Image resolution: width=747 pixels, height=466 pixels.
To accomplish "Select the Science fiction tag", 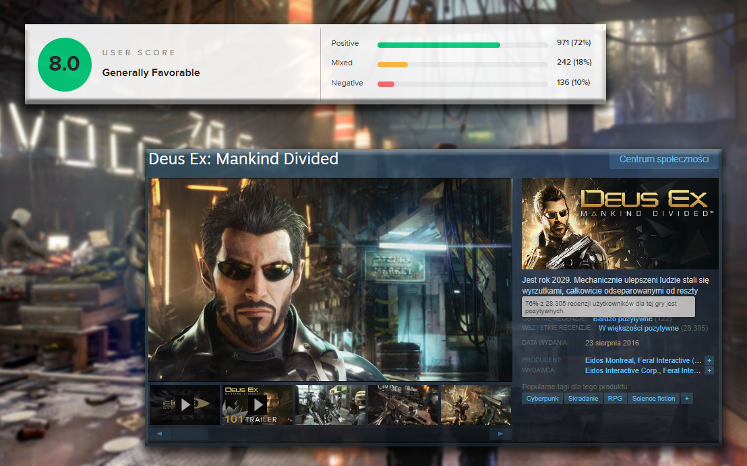I will click(x=653, y=398).
